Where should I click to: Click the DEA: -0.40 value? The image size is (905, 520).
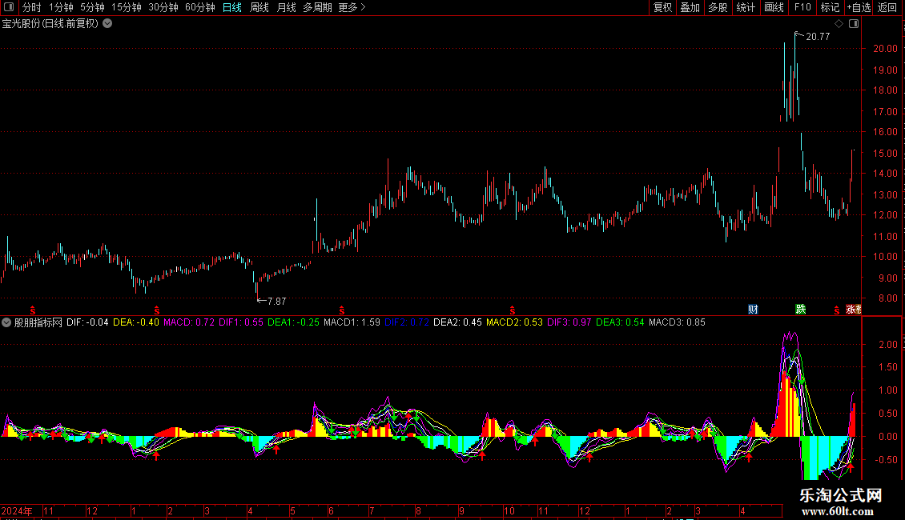coord(135,322)
